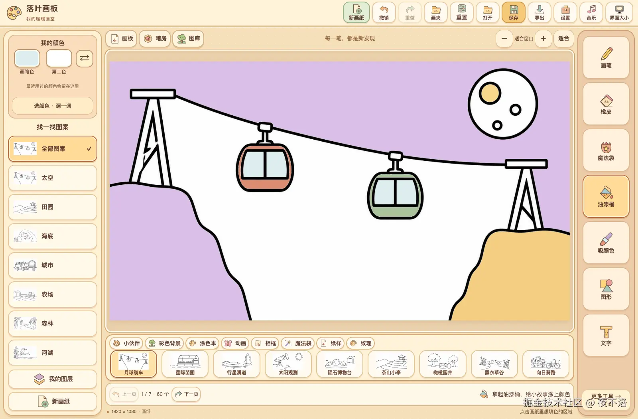Zoom out with the minus button

[504, 38]
